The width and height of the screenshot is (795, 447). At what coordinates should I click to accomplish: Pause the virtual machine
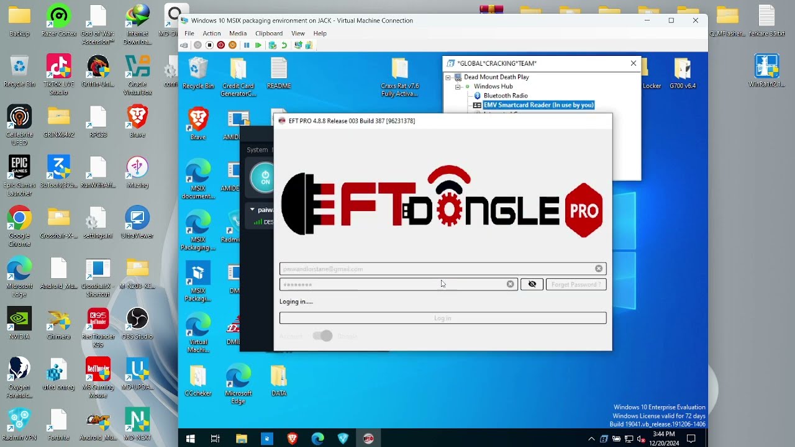(x=247, y=45)
